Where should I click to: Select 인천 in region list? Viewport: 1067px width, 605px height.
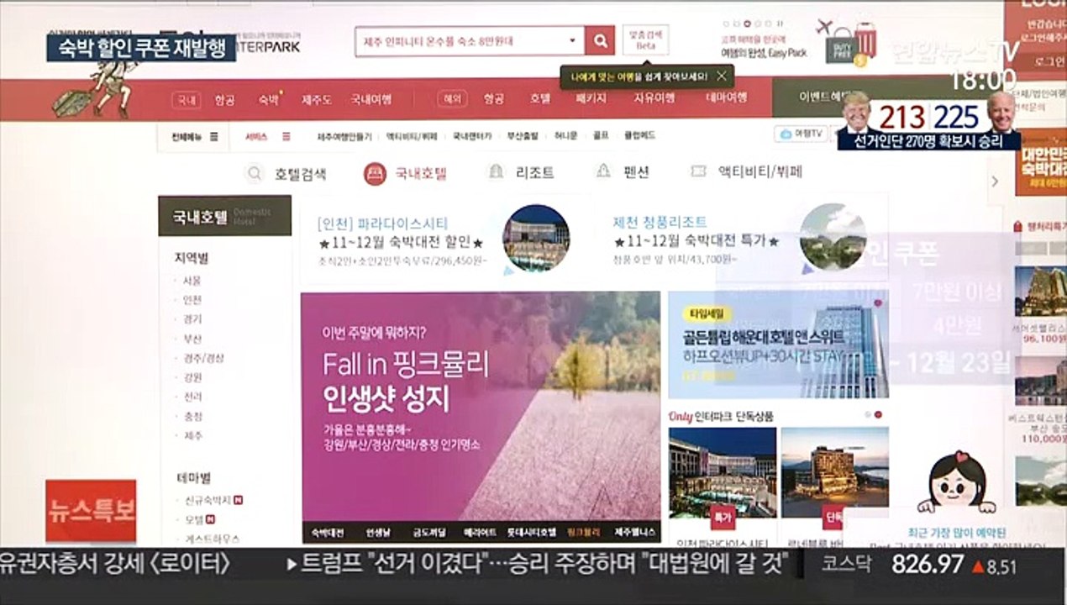point(192,300)
